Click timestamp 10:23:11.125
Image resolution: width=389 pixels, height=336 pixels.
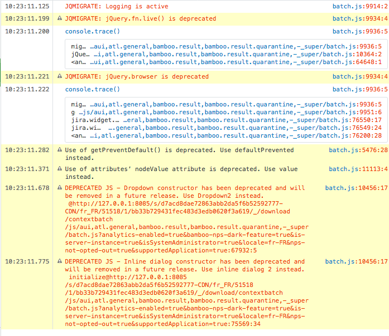point(27,6)
